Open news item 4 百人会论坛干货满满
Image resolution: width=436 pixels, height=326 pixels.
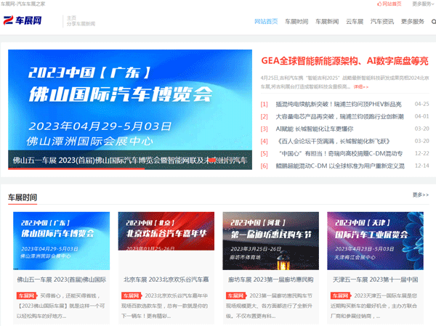[333, 141]
